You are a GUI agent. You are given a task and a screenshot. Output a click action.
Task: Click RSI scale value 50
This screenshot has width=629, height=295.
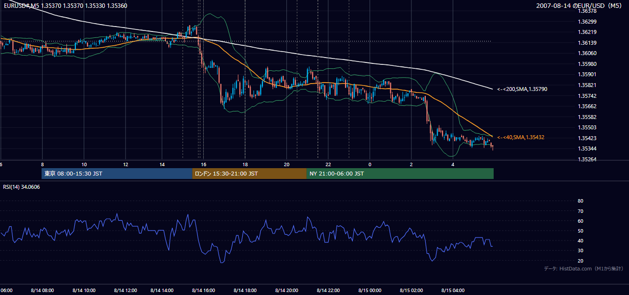580,231
